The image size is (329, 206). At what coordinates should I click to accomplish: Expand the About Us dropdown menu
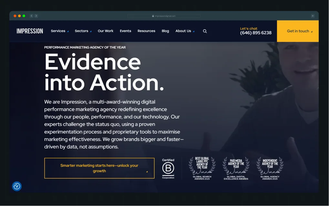click(185, 31)
